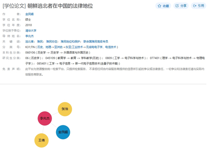The height and width of the screenshot is (153, 212).
Task: Open institution link 清华大学
Action: tap(31, 31)
